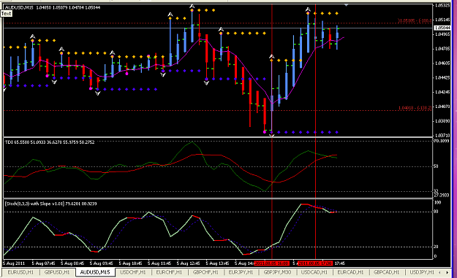Click the 1.04245 price scale value
Viewport: 457px width, 278px height.
click(442, 92)
